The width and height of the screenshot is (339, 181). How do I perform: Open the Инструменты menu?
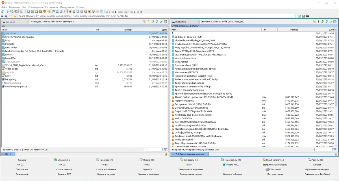click(67, 7)
